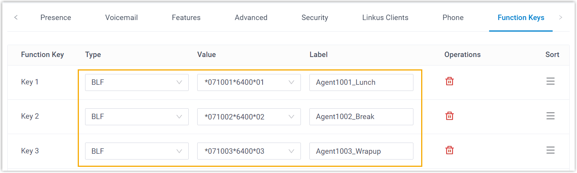Grab the sort handle for Key 1

pyautogui.click(x=551, y=82)
